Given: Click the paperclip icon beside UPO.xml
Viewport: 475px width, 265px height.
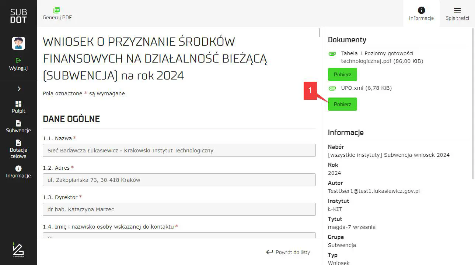Looking at the screenshot, I should (x=332, y=88).
